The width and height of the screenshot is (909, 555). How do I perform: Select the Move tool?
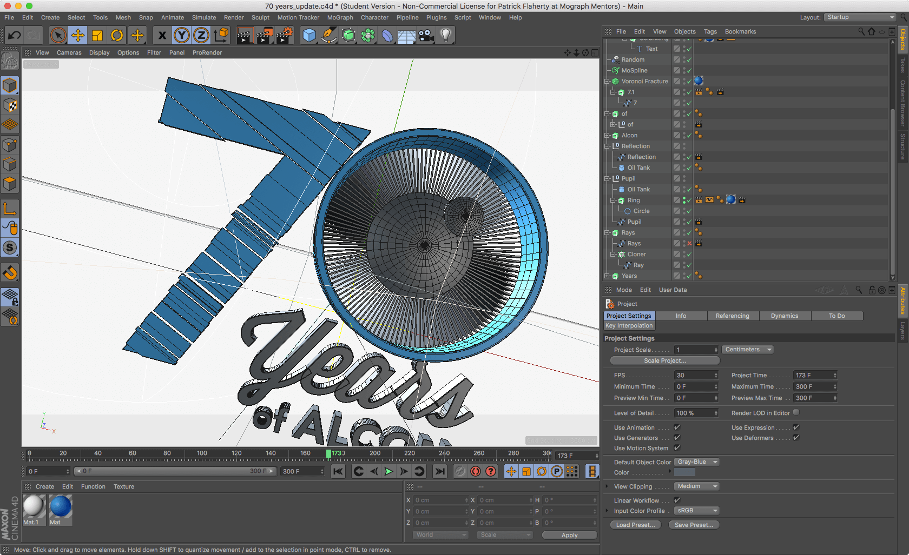coord(78,36)
